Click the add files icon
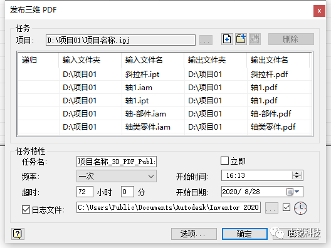 [x=227, y=39]
